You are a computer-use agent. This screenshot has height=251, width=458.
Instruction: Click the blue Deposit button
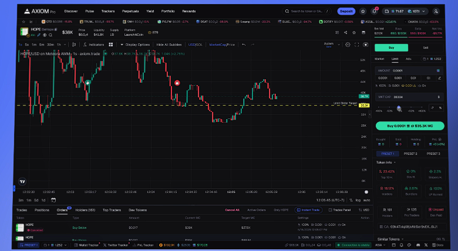(x=346, y=11)
